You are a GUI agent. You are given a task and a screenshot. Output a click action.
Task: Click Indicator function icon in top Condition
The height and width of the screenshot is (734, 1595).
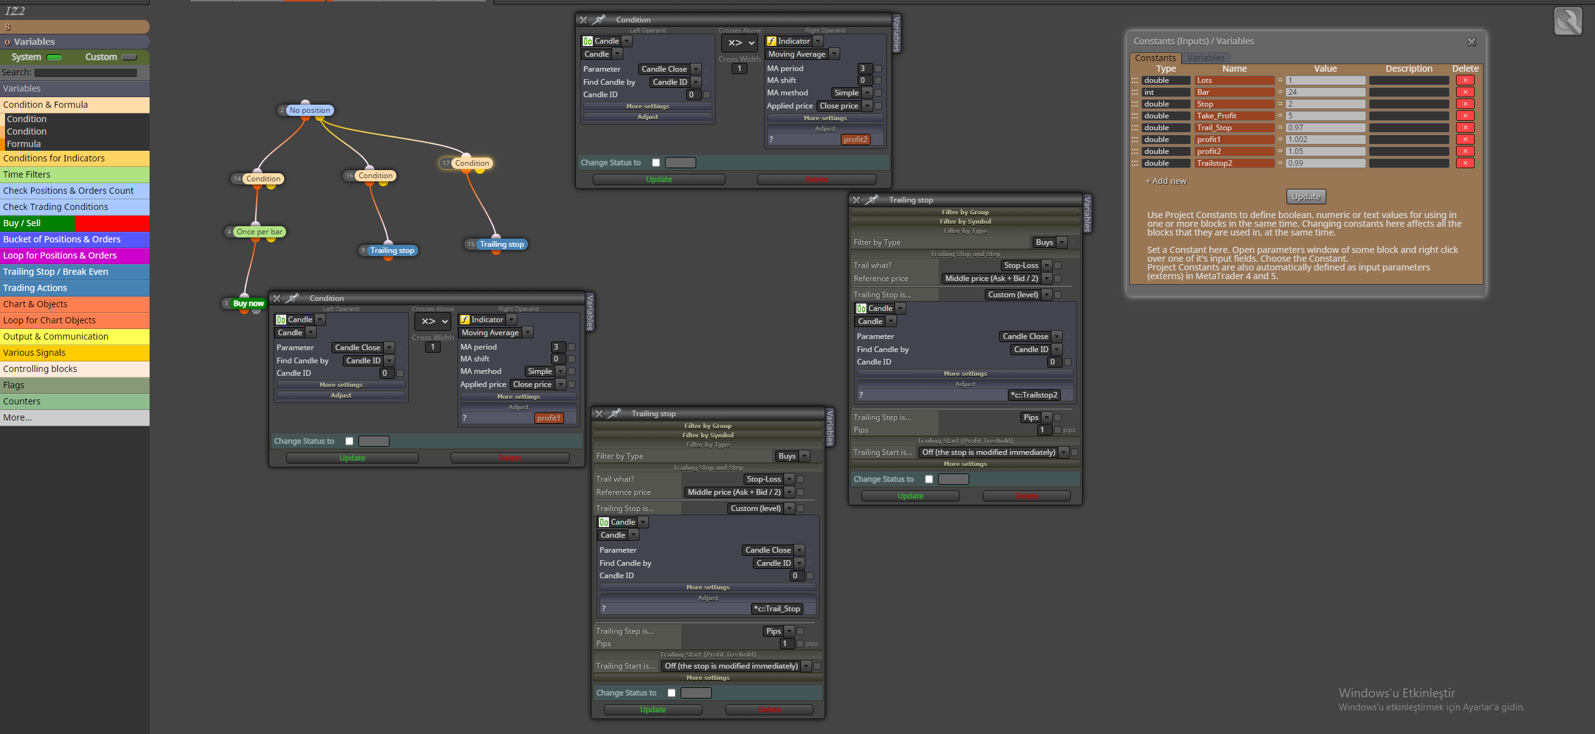[x=772, y=41]
